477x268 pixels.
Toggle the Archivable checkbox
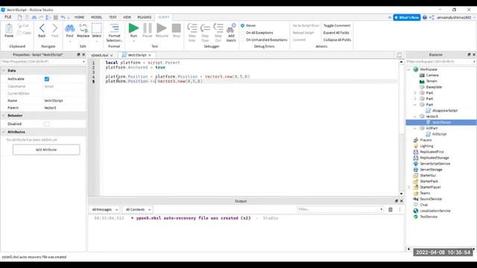click(46, 79)
